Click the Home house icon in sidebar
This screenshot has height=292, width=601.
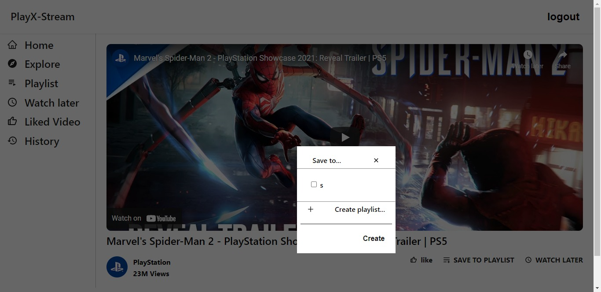12,45
